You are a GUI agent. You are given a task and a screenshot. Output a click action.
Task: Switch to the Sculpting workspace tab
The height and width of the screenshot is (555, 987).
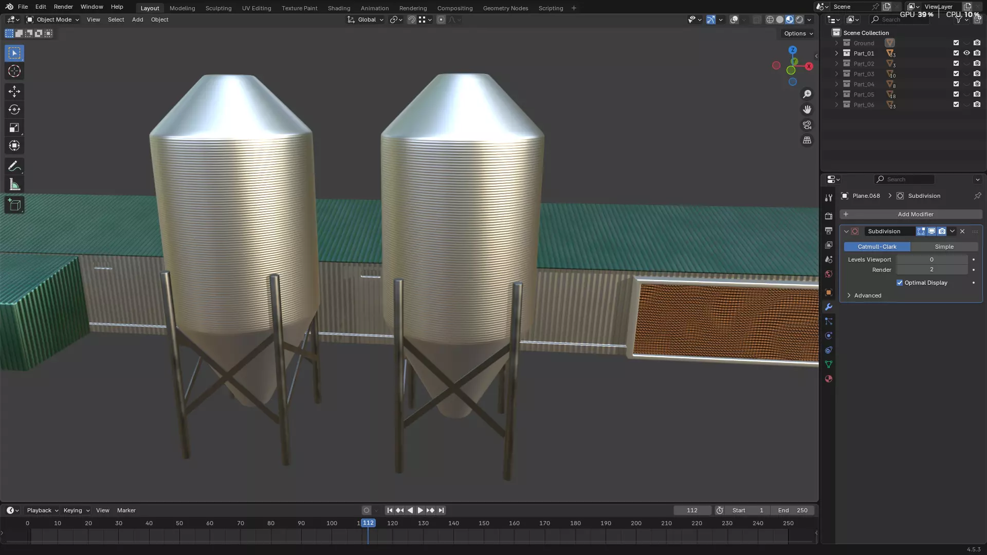click(218, 8)
